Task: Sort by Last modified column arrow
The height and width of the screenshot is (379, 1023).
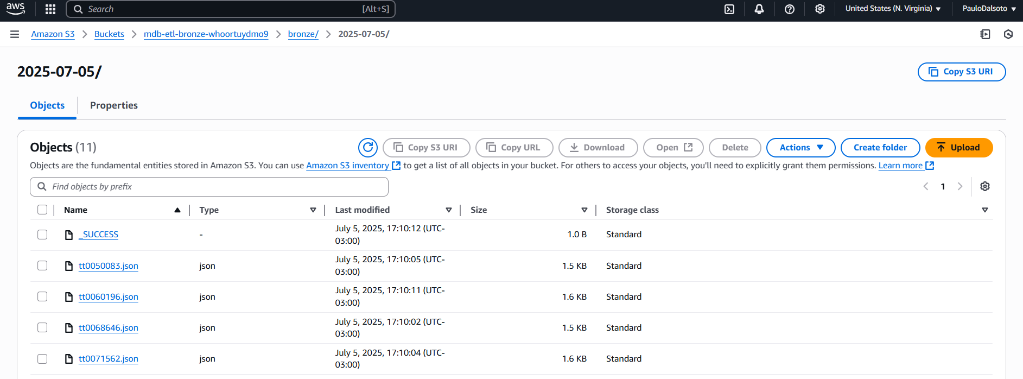Action: click(x=449, y=210)
